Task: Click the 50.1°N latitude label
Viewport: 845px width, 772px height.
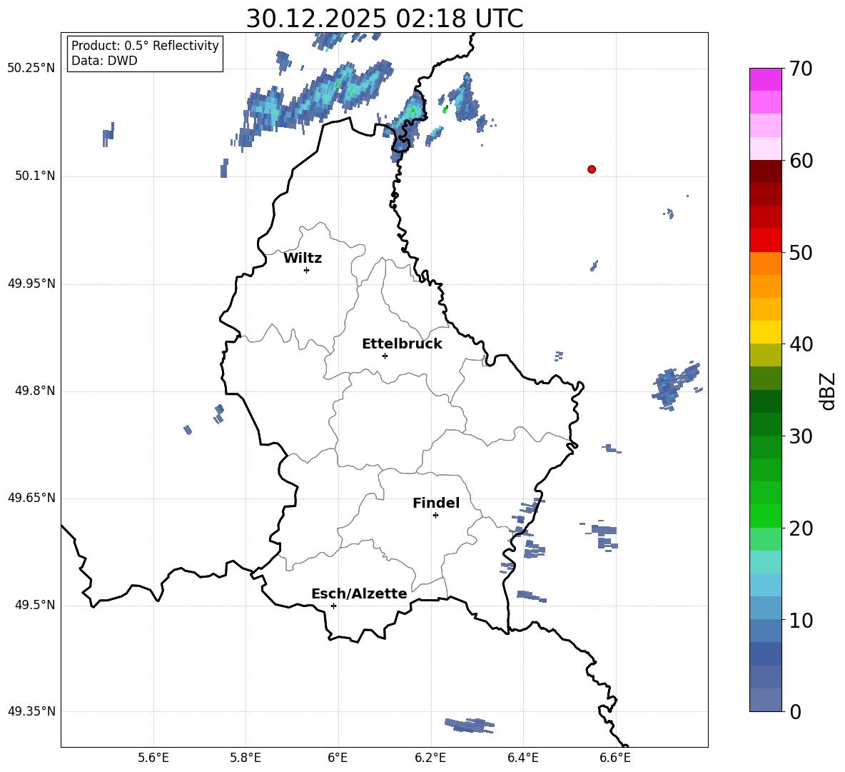Action: pos(34,176)
